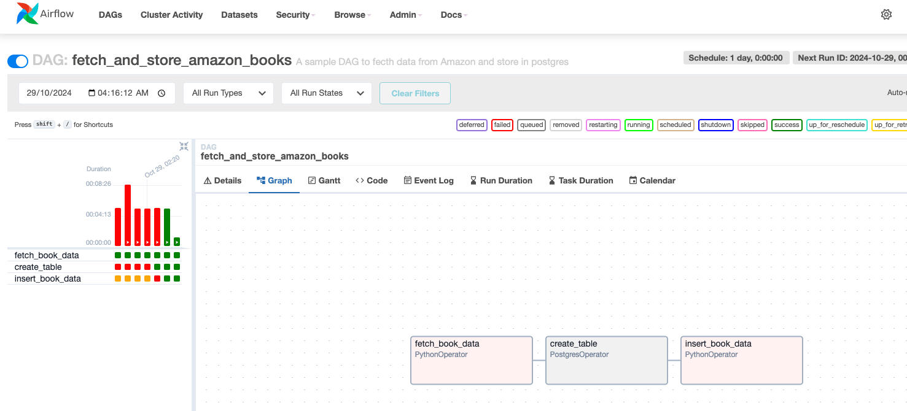Collapse the grid panel with arrows icon
The width and height of the screenshot is (907, 411).
point(184,146)
